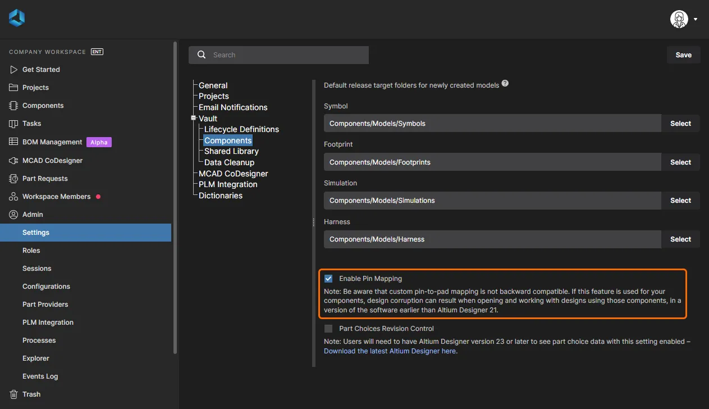This screenshot has width=709, height=409.
Task: Click the Altium 365 logo icon
Action: coord(17,18)
